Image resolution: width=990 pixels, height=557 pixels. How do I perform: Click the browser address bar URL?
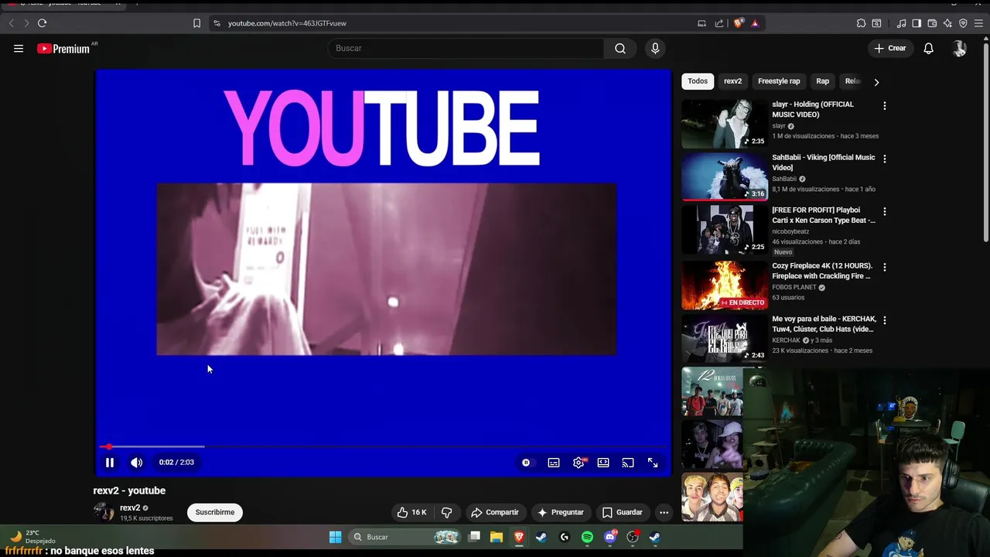[x=287, y=23]
